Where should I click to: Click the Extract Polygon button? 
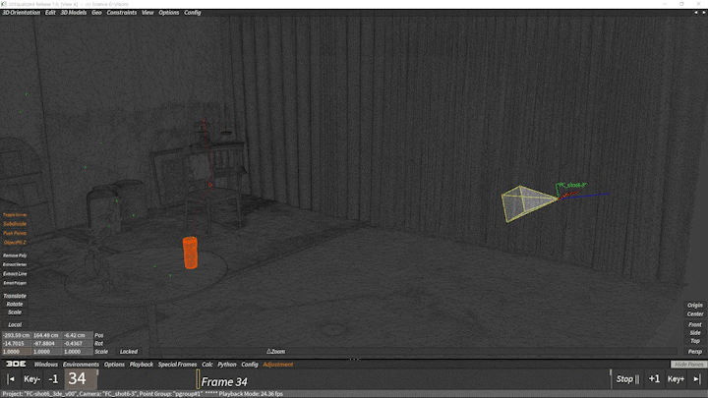click(x=15, y=283)
